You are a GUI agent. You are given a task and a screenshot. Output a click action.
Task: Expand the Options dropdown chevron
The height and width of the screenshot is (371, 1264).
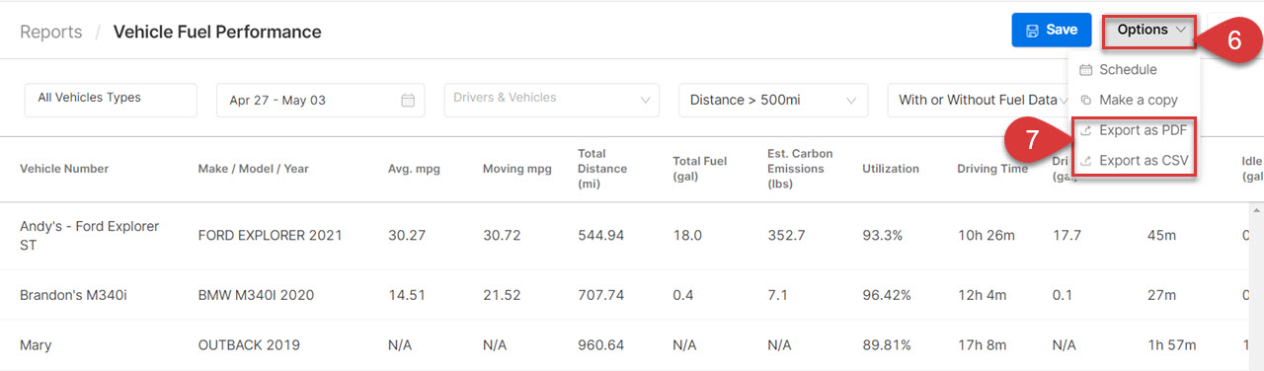point(1182,31)
